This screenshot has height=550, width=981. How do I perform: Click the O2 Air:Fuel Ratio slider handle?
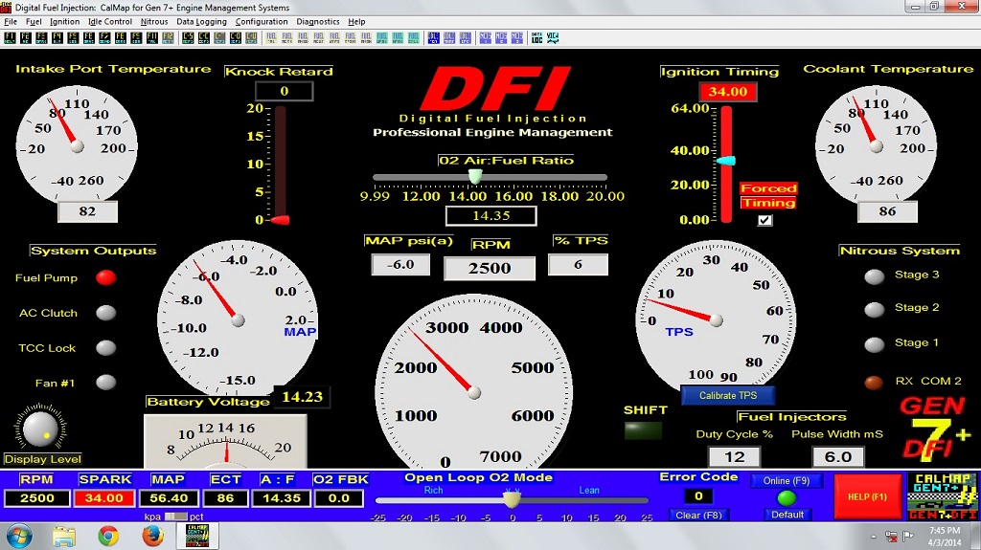coord(475,176)
